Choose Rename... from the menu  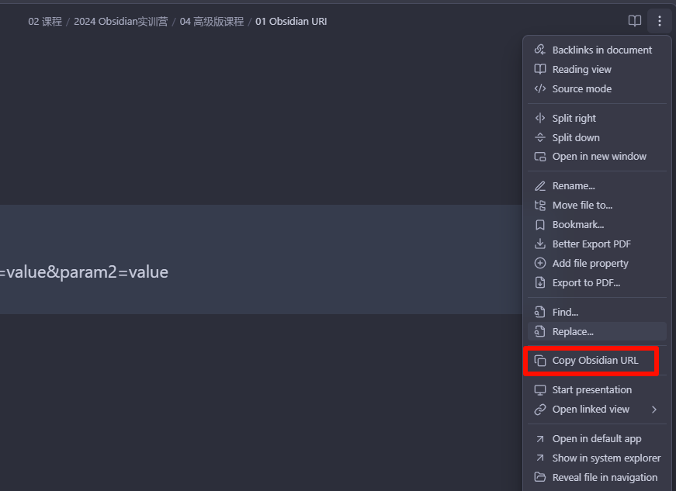pyautogui.click(x=597, y=186)
